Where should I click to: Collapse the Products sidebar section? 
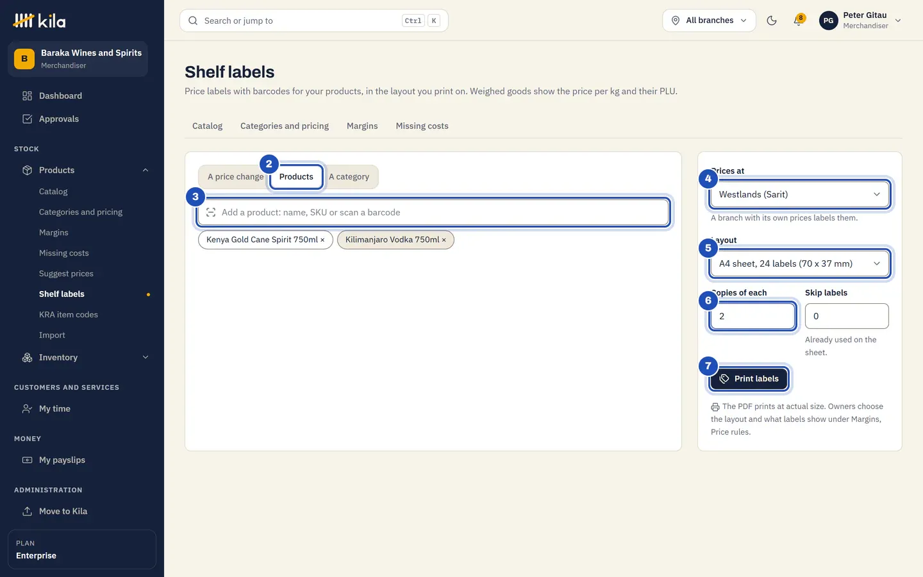(146, 170)
